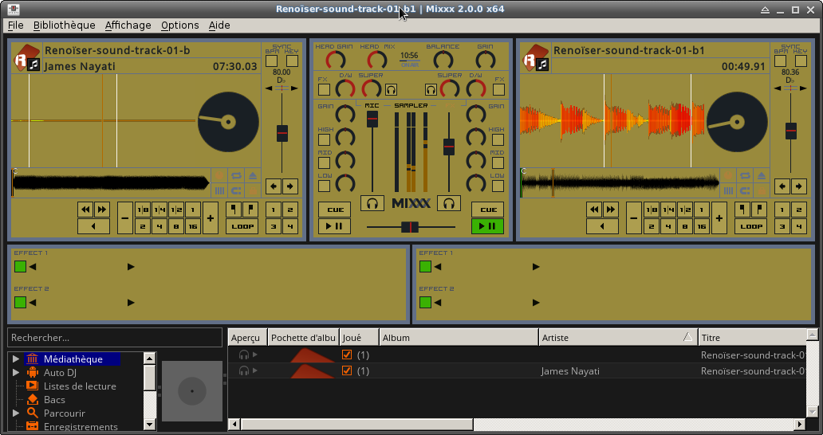823x435 pixels.
Task: Click the deck 2 fast rewind button
Action: 594,210
